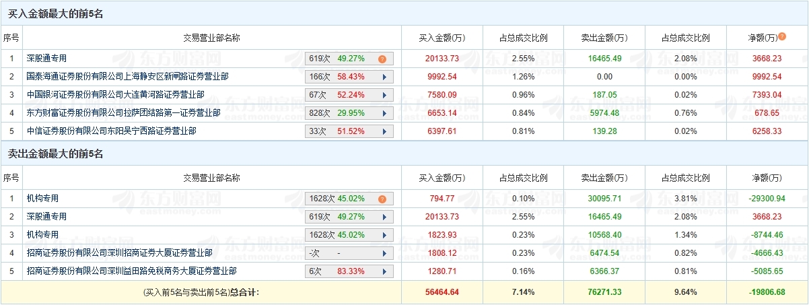The image size is (809, 305).
Task: Open the 中国银河证券大连黄河路营业部 link
Action: point(115,95)
